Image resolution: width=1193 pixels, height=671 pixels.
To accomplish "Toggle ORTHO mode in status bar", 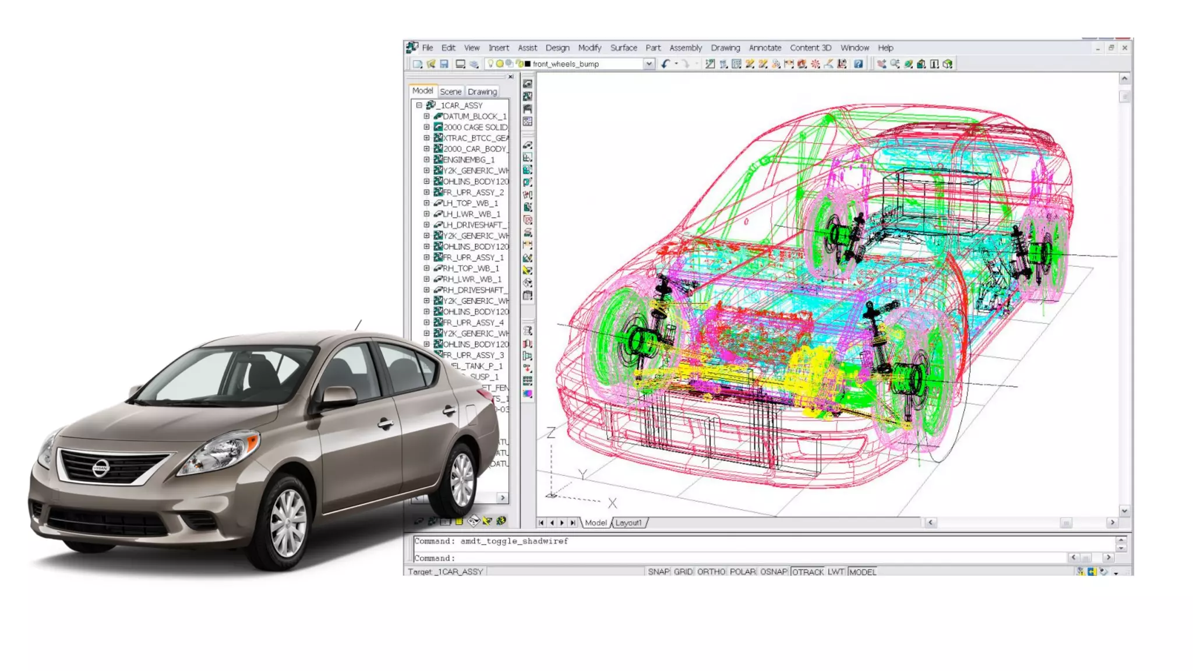I will click(711, 572).
